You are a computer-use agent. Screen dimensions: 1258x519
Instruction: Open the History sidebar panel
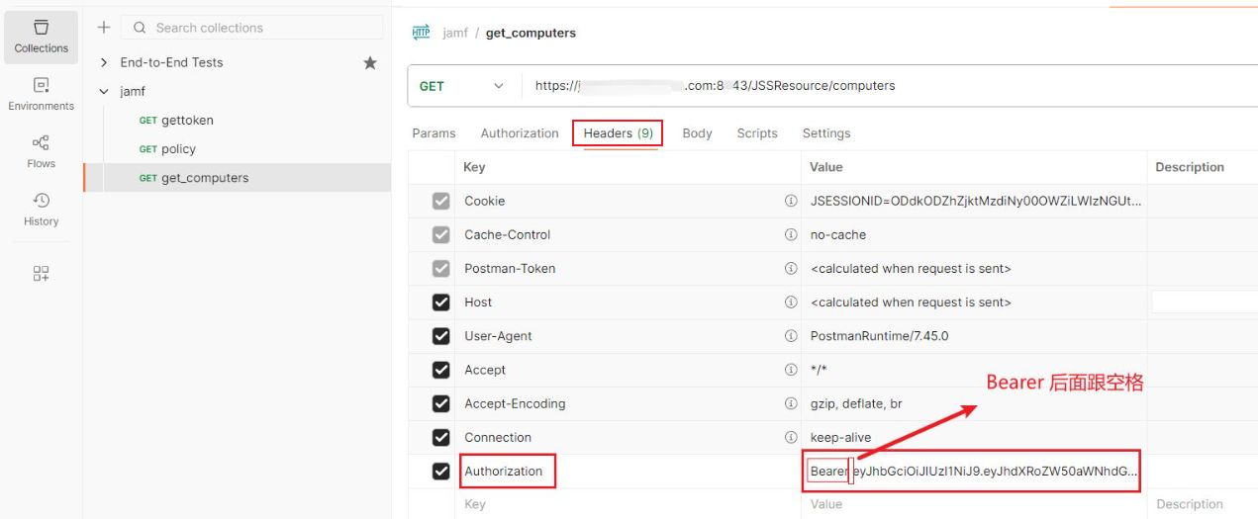coord(41,210)
